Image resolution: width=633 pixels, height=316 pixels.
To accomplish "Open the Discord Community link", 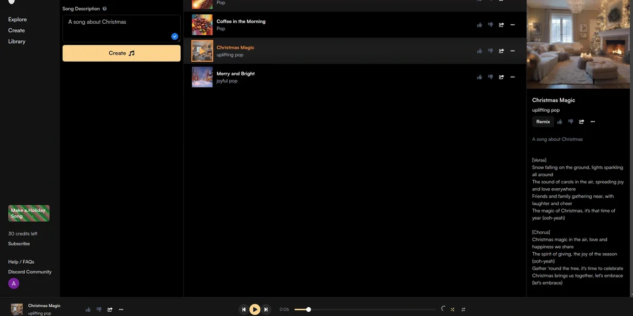I will (x=30, y=271).
